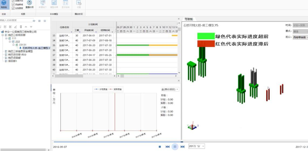The height and width of the screenshot is (151, 308).
Task: Select the 桃巴三标信息安全模型 tree item
Action: point(21,51)
